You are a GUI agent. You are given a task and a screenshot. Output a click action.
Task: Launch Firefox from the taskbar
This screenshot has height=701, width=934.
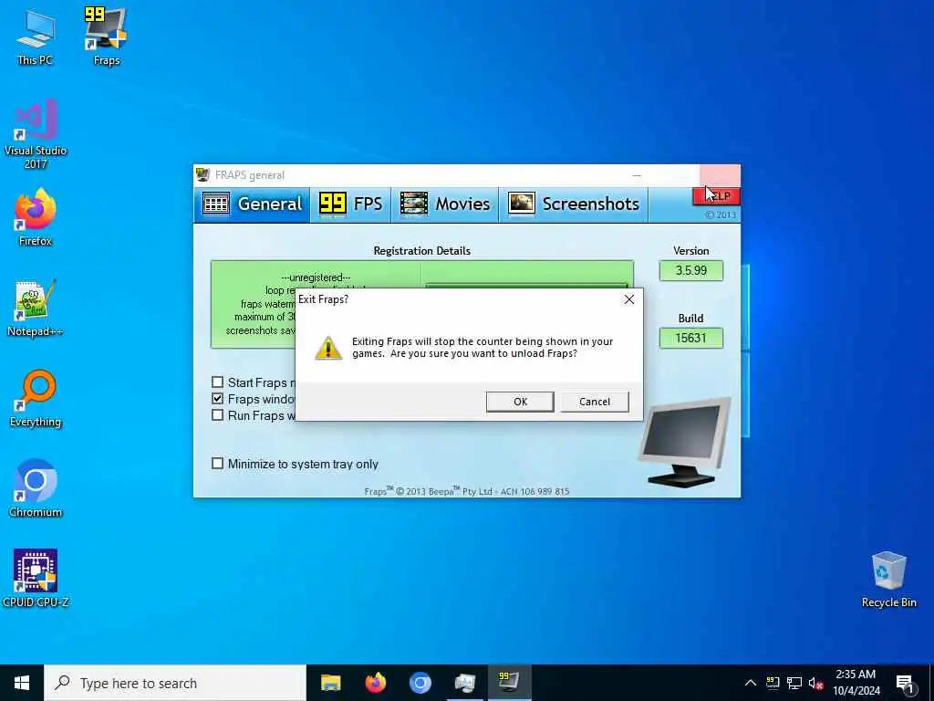[375, 683]
